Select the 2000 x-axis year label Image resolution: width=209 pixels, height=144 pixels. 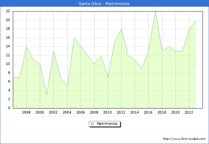point(40,113)
